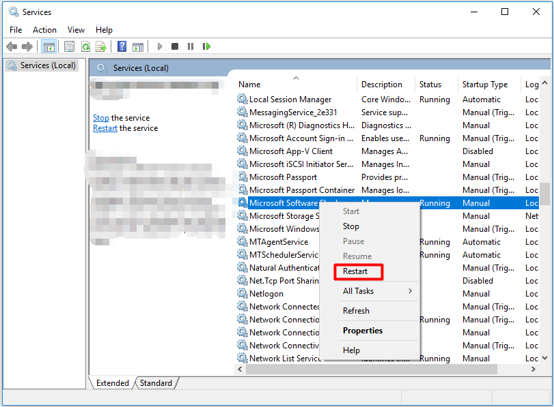Image resolution: width=554 pixels, height=407 pixels.
Task: Click 'Net' log-on cell of Microsoft Storage row
Action: coord(531,216)
